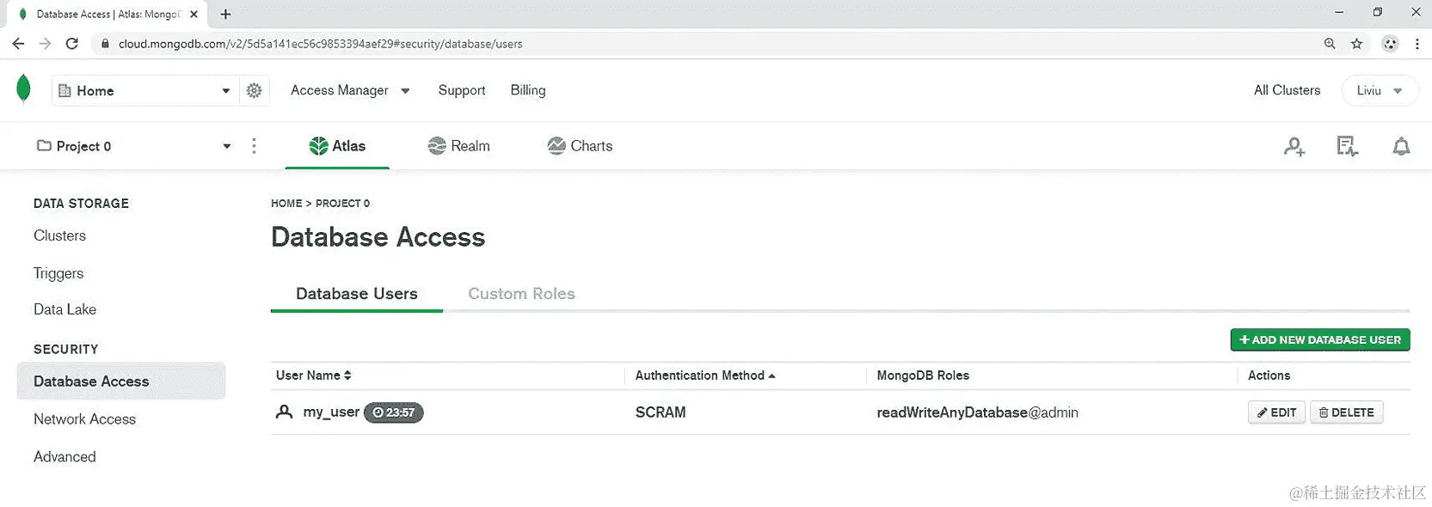Click the my_user temporary timer badge
The width and height of the screenshot is (1432, 507).
pyautogui.click(x=394, y=412)
